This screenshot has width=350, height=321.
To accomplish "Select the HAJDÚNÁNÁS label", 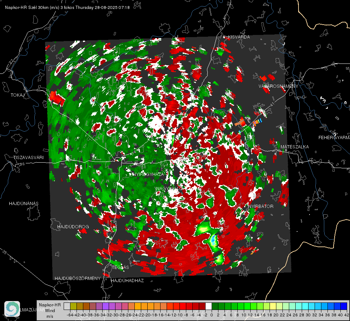I will [x=24, y=204].
